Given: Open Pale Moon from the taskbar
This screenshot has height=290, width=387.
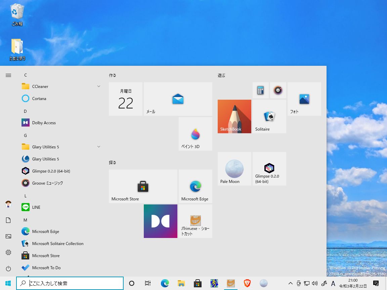Looking at the screenshot, I should point(264,283).
